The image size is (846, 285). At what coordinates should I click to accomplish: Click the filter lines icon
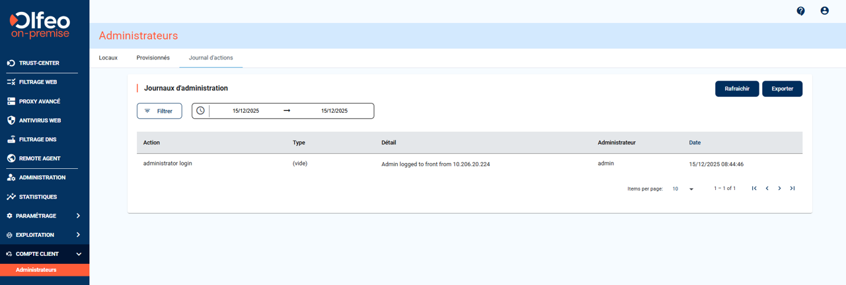click(147, 111)
